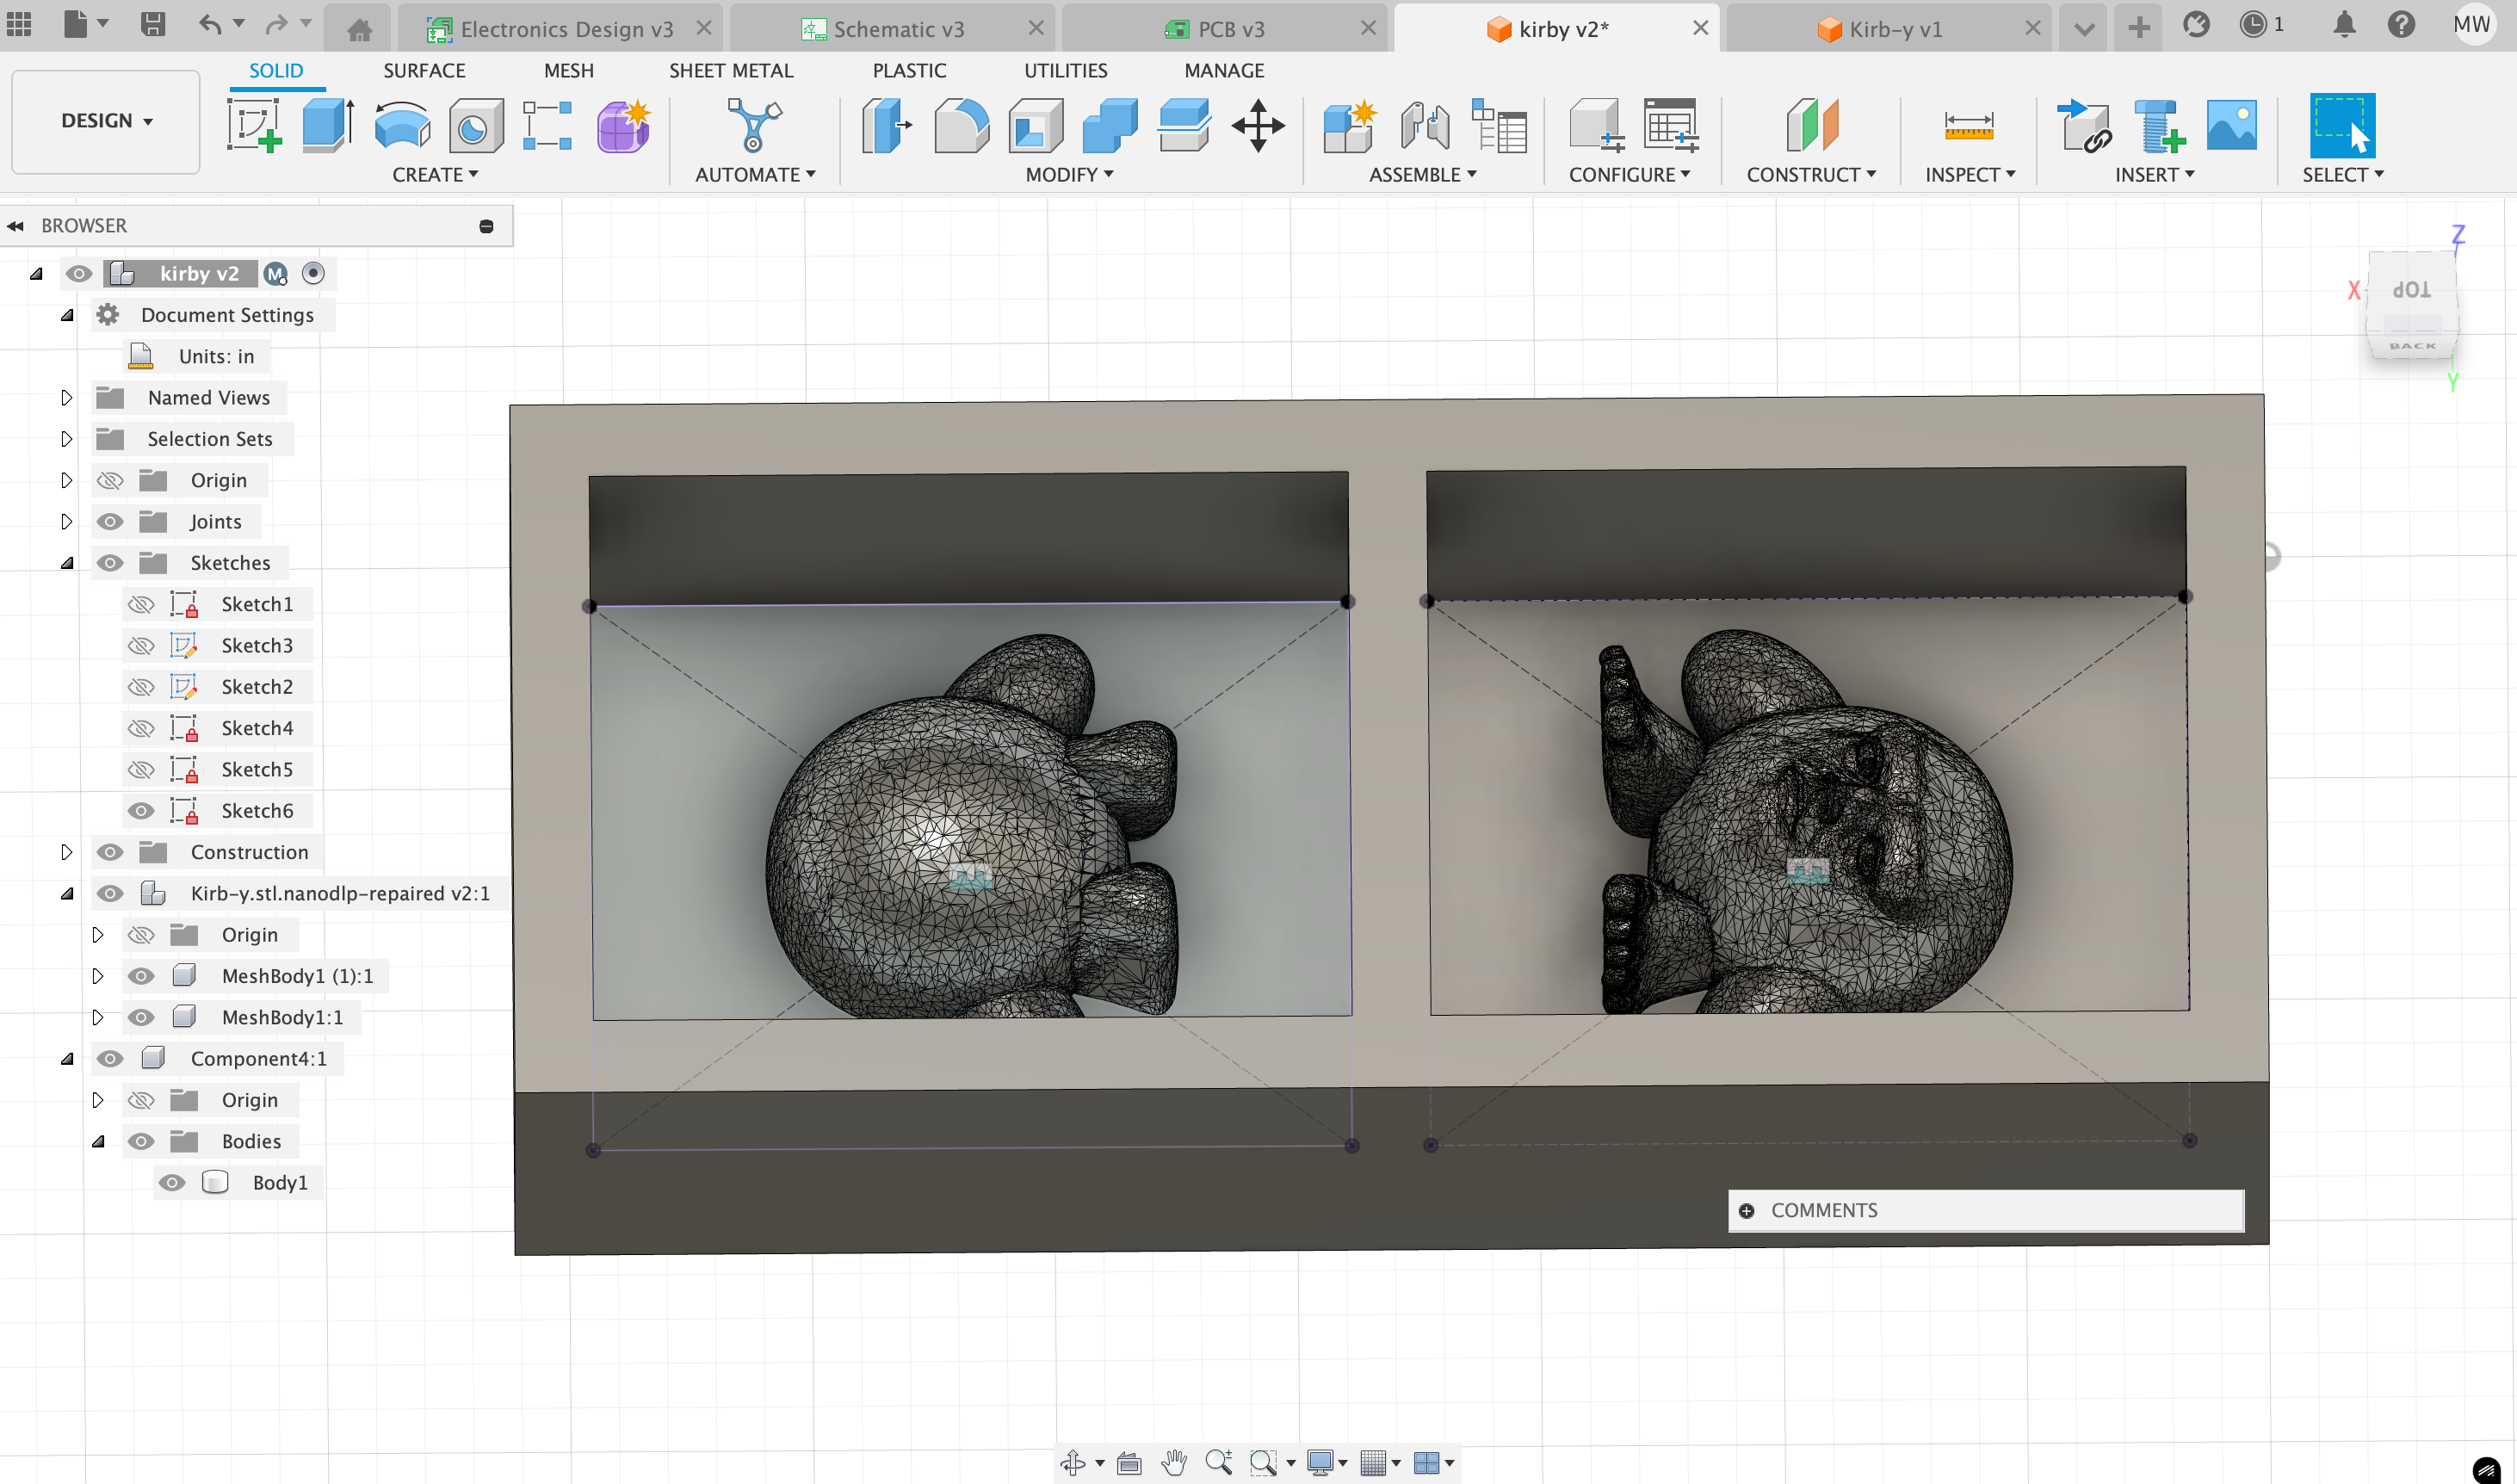Collapse the Sketches folder
The height and width of the screenshot is (1484, 2517).
[67, 563]
